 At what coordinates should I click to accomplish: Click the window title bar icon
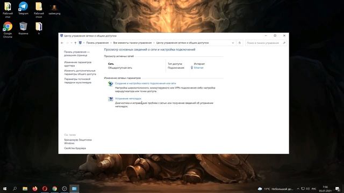pyautogui.click(x=61, y=36)
